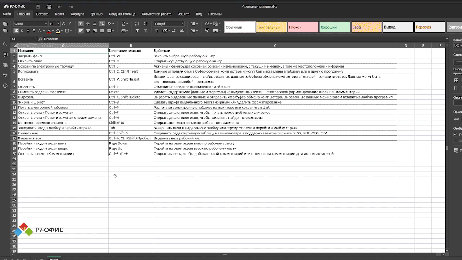Redo the last undone action

pos(70,7)
